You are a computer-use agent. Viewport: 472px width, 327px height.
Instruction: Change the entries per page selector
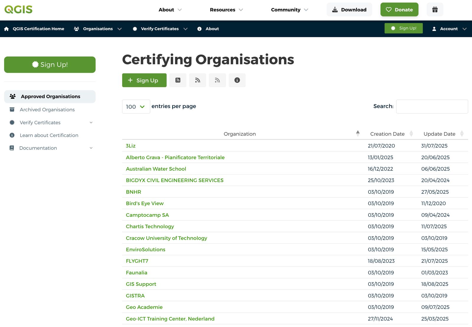136,107
